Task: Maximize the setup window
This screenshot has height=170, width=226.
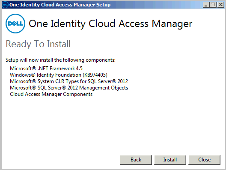Action: point(213,5)
